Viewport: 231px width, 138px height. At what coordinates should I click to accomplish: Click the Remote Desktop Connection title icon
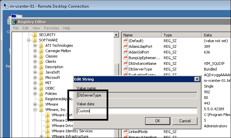point(6,6)
